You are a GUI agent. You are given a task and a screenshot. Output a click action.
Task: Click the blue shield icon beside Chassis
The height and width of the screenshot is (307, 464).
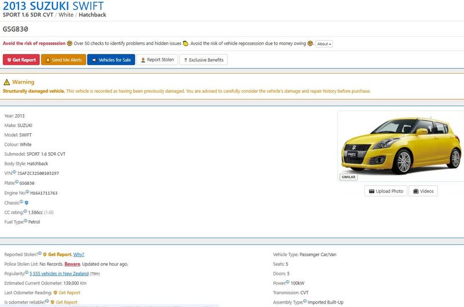pyautogui.click(x=26, y=202)
